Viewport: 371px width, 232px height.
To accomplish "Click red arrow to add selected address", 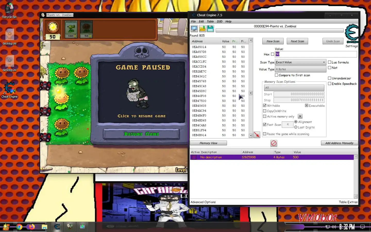I will [x=257, y=135].
